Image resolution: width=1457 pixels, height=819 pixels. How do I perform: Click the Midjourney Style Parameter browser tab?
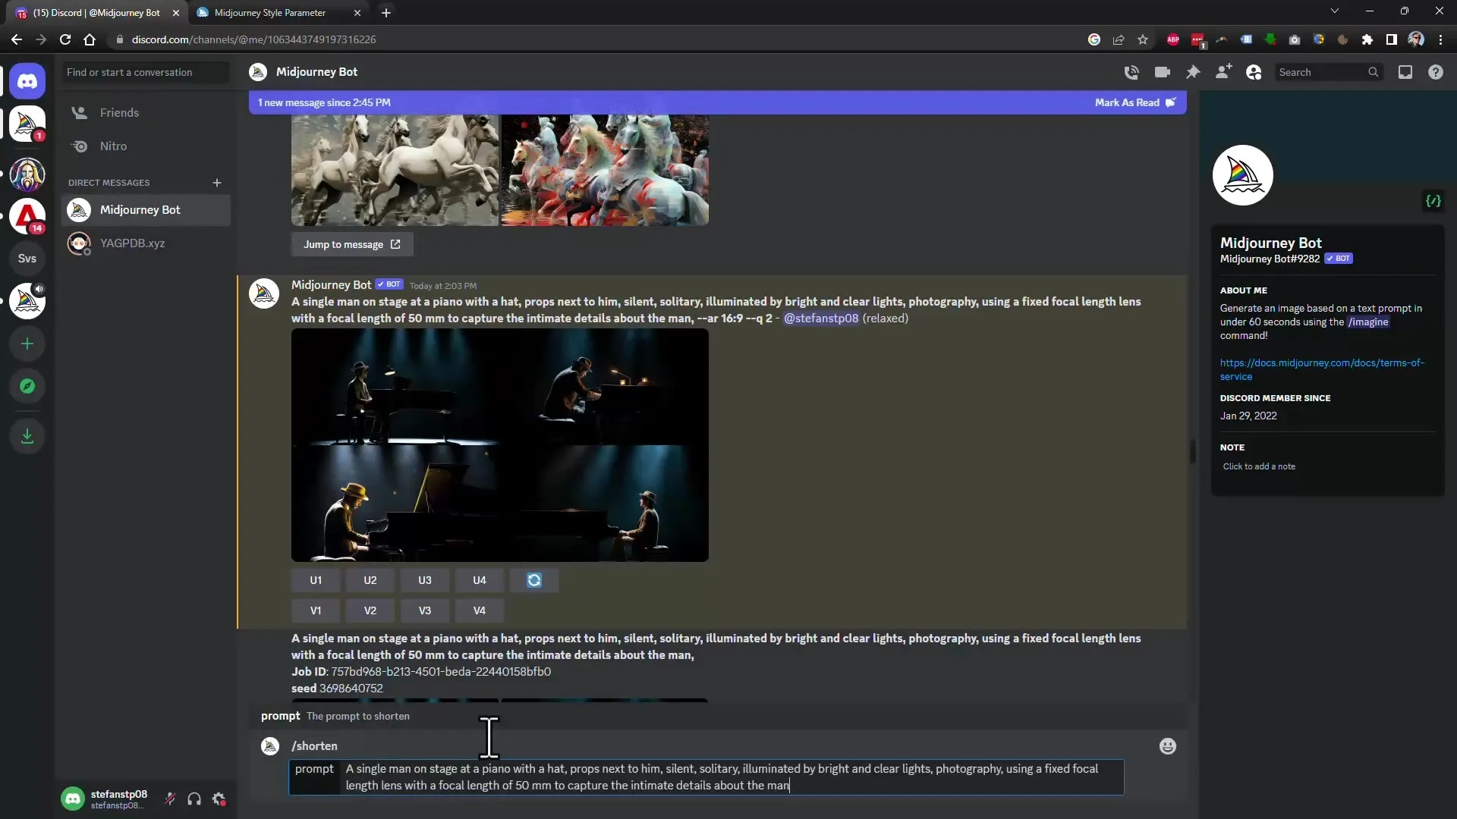coord(272,12)
